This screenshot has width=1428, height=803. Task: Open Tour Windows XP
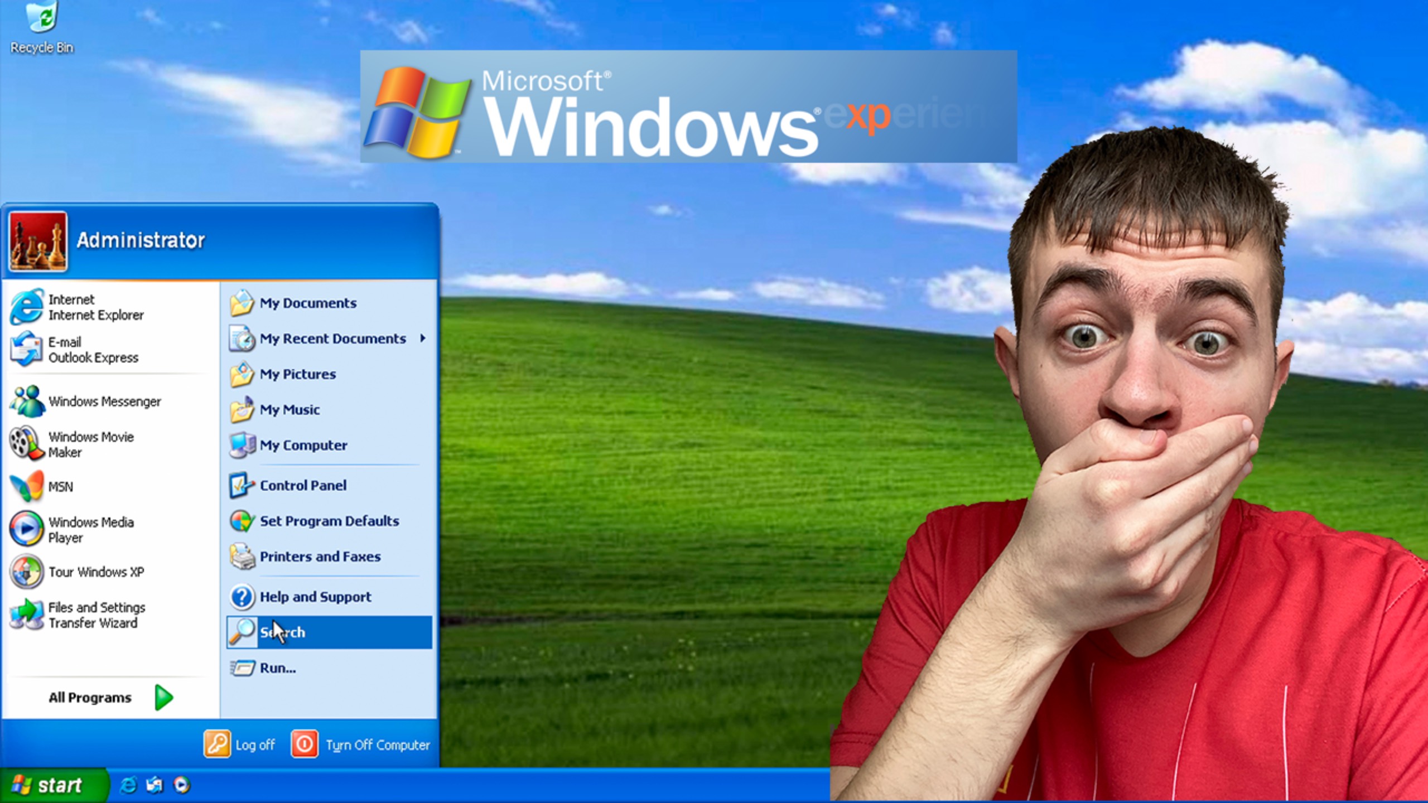97,572
